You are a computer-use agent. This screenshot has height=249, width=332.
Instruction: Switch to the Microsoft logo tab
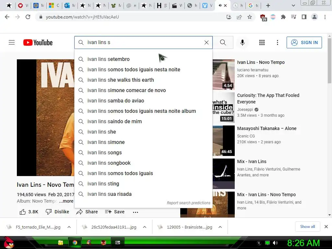tap(54, 6)
